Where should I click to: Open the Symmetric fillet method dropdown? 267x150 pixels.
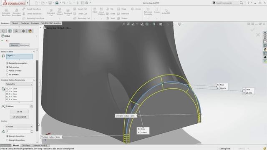click(x=19, y=84)
